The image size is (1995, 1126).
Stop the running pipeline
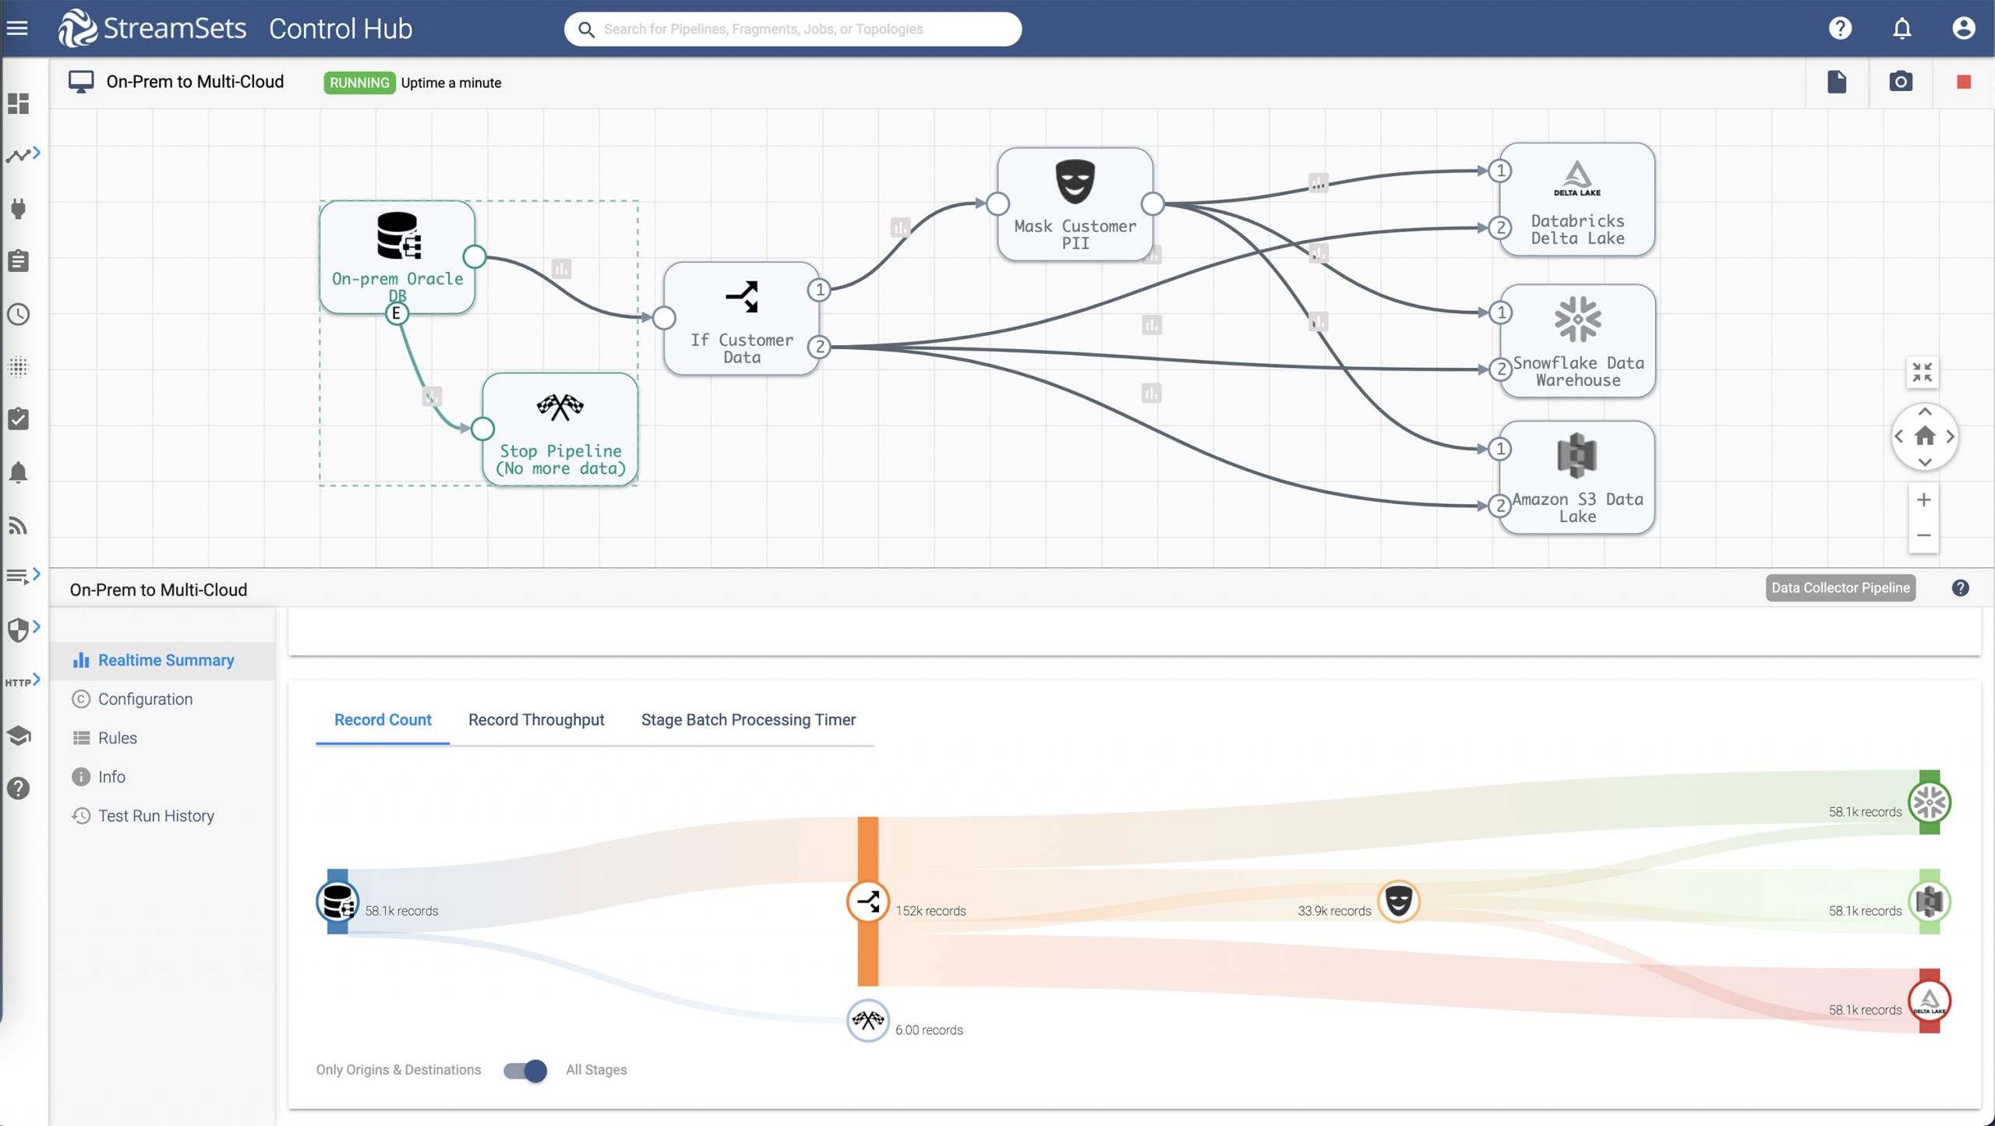point(1964,82)
